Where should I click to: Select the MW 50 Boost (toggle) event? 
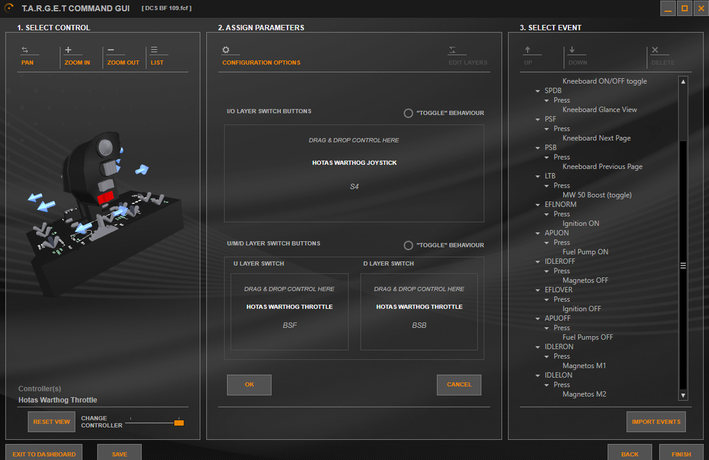tap(596, 195)
